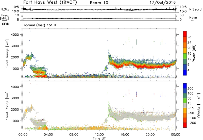The width and height of the screenshot is (203, 140).
Task: Select the "4000" tick in the power panel
Action: 15,35
